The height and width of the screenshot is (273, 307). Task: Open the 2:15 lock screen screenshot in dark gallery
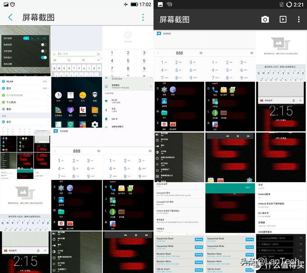[281, 106]
